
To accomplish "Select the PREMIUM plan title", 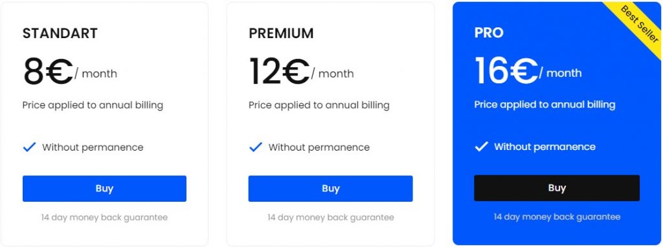I will pyautogui.click(x=281, y=34).
